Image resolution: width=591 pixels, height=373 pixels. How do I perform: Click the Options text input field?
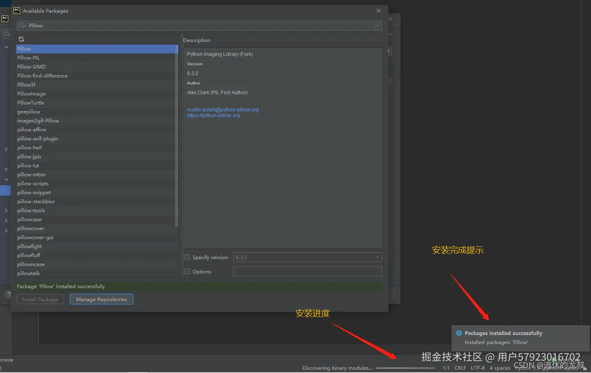[307, 271]
